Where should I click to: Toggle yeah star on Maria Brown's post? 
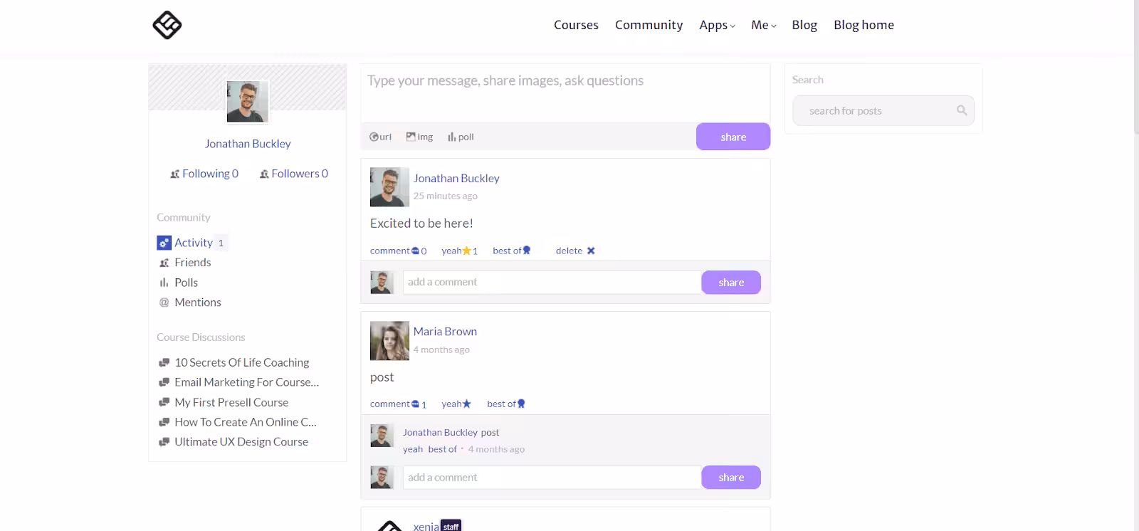pyautogui.click(x=466, y=404)
